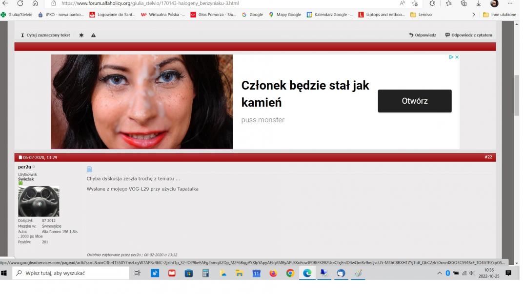Click the AdChoices triangle icon
This screenshot has width=524, height=294.
coord(451,57)
